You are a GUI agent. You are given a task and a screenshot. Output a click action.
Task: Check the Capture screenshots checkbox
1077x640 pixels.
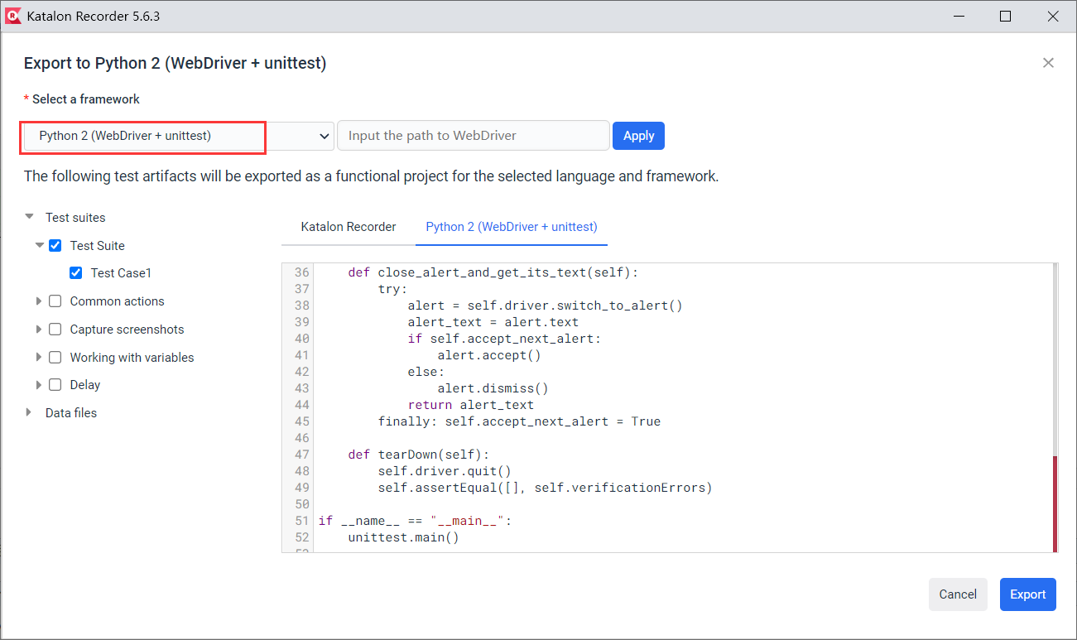tap(55, 330)
